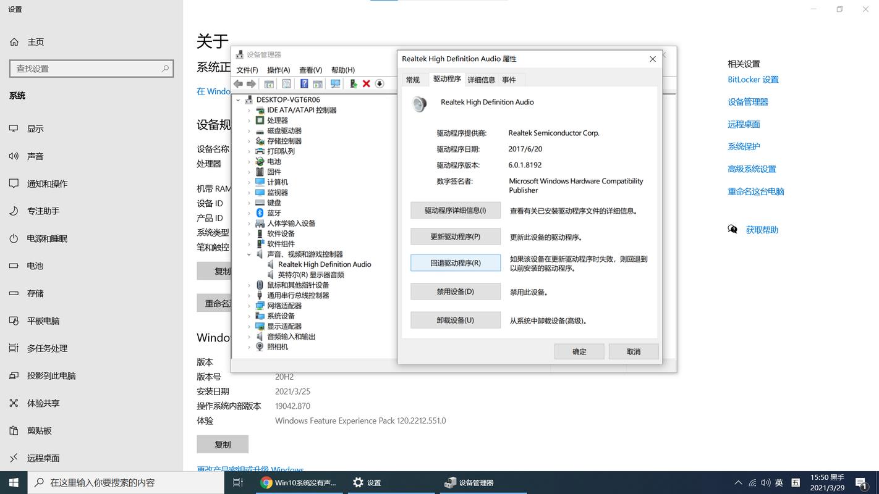Screen dimensions: 879x494
Task: Expand the 网络适配器 (Network adapters) node
Action: 249,306
